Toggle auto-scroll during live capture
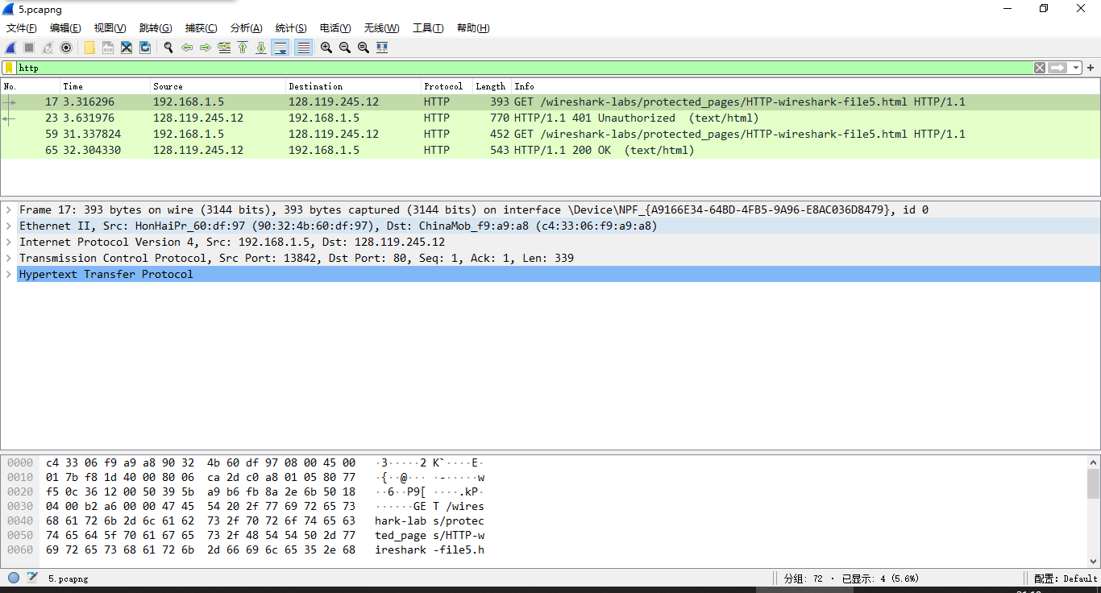 280,48
